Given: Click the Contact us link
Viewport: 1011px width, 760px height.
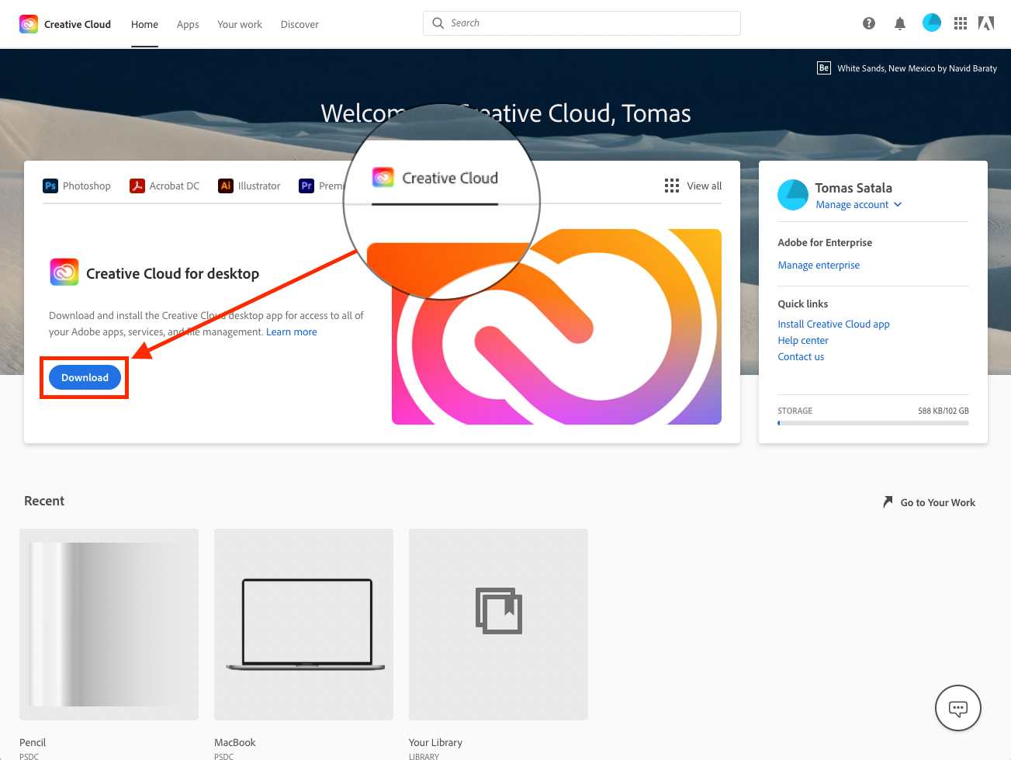Looking at the screenshot, I should (801, 356).
